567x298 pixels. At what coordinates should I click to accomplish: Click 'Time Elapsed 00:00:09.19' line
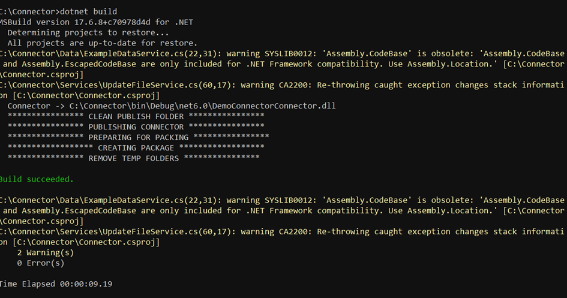pos(56,284)
